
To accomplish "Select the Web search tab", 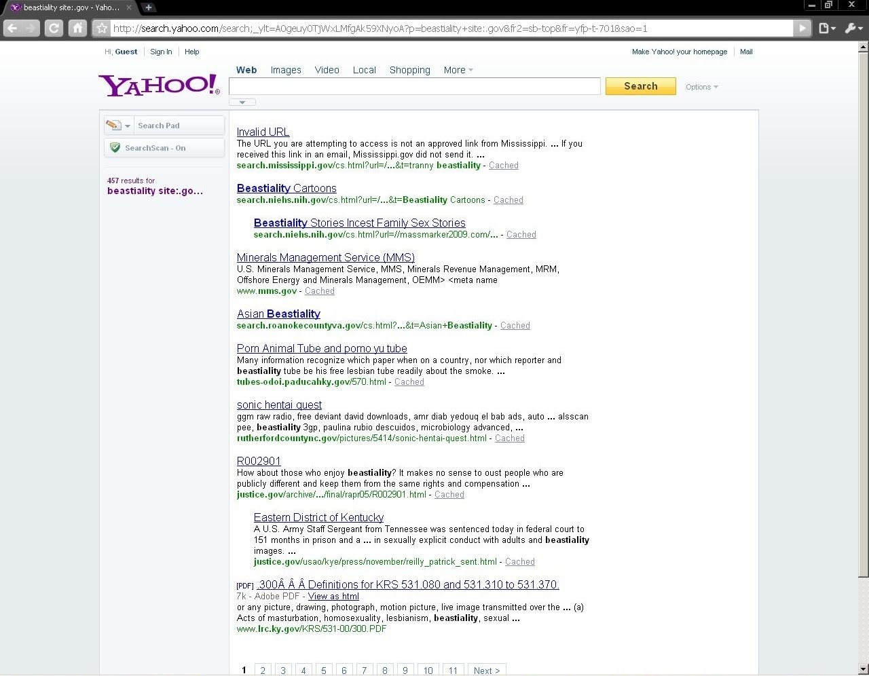I will [x=246, y=70].
